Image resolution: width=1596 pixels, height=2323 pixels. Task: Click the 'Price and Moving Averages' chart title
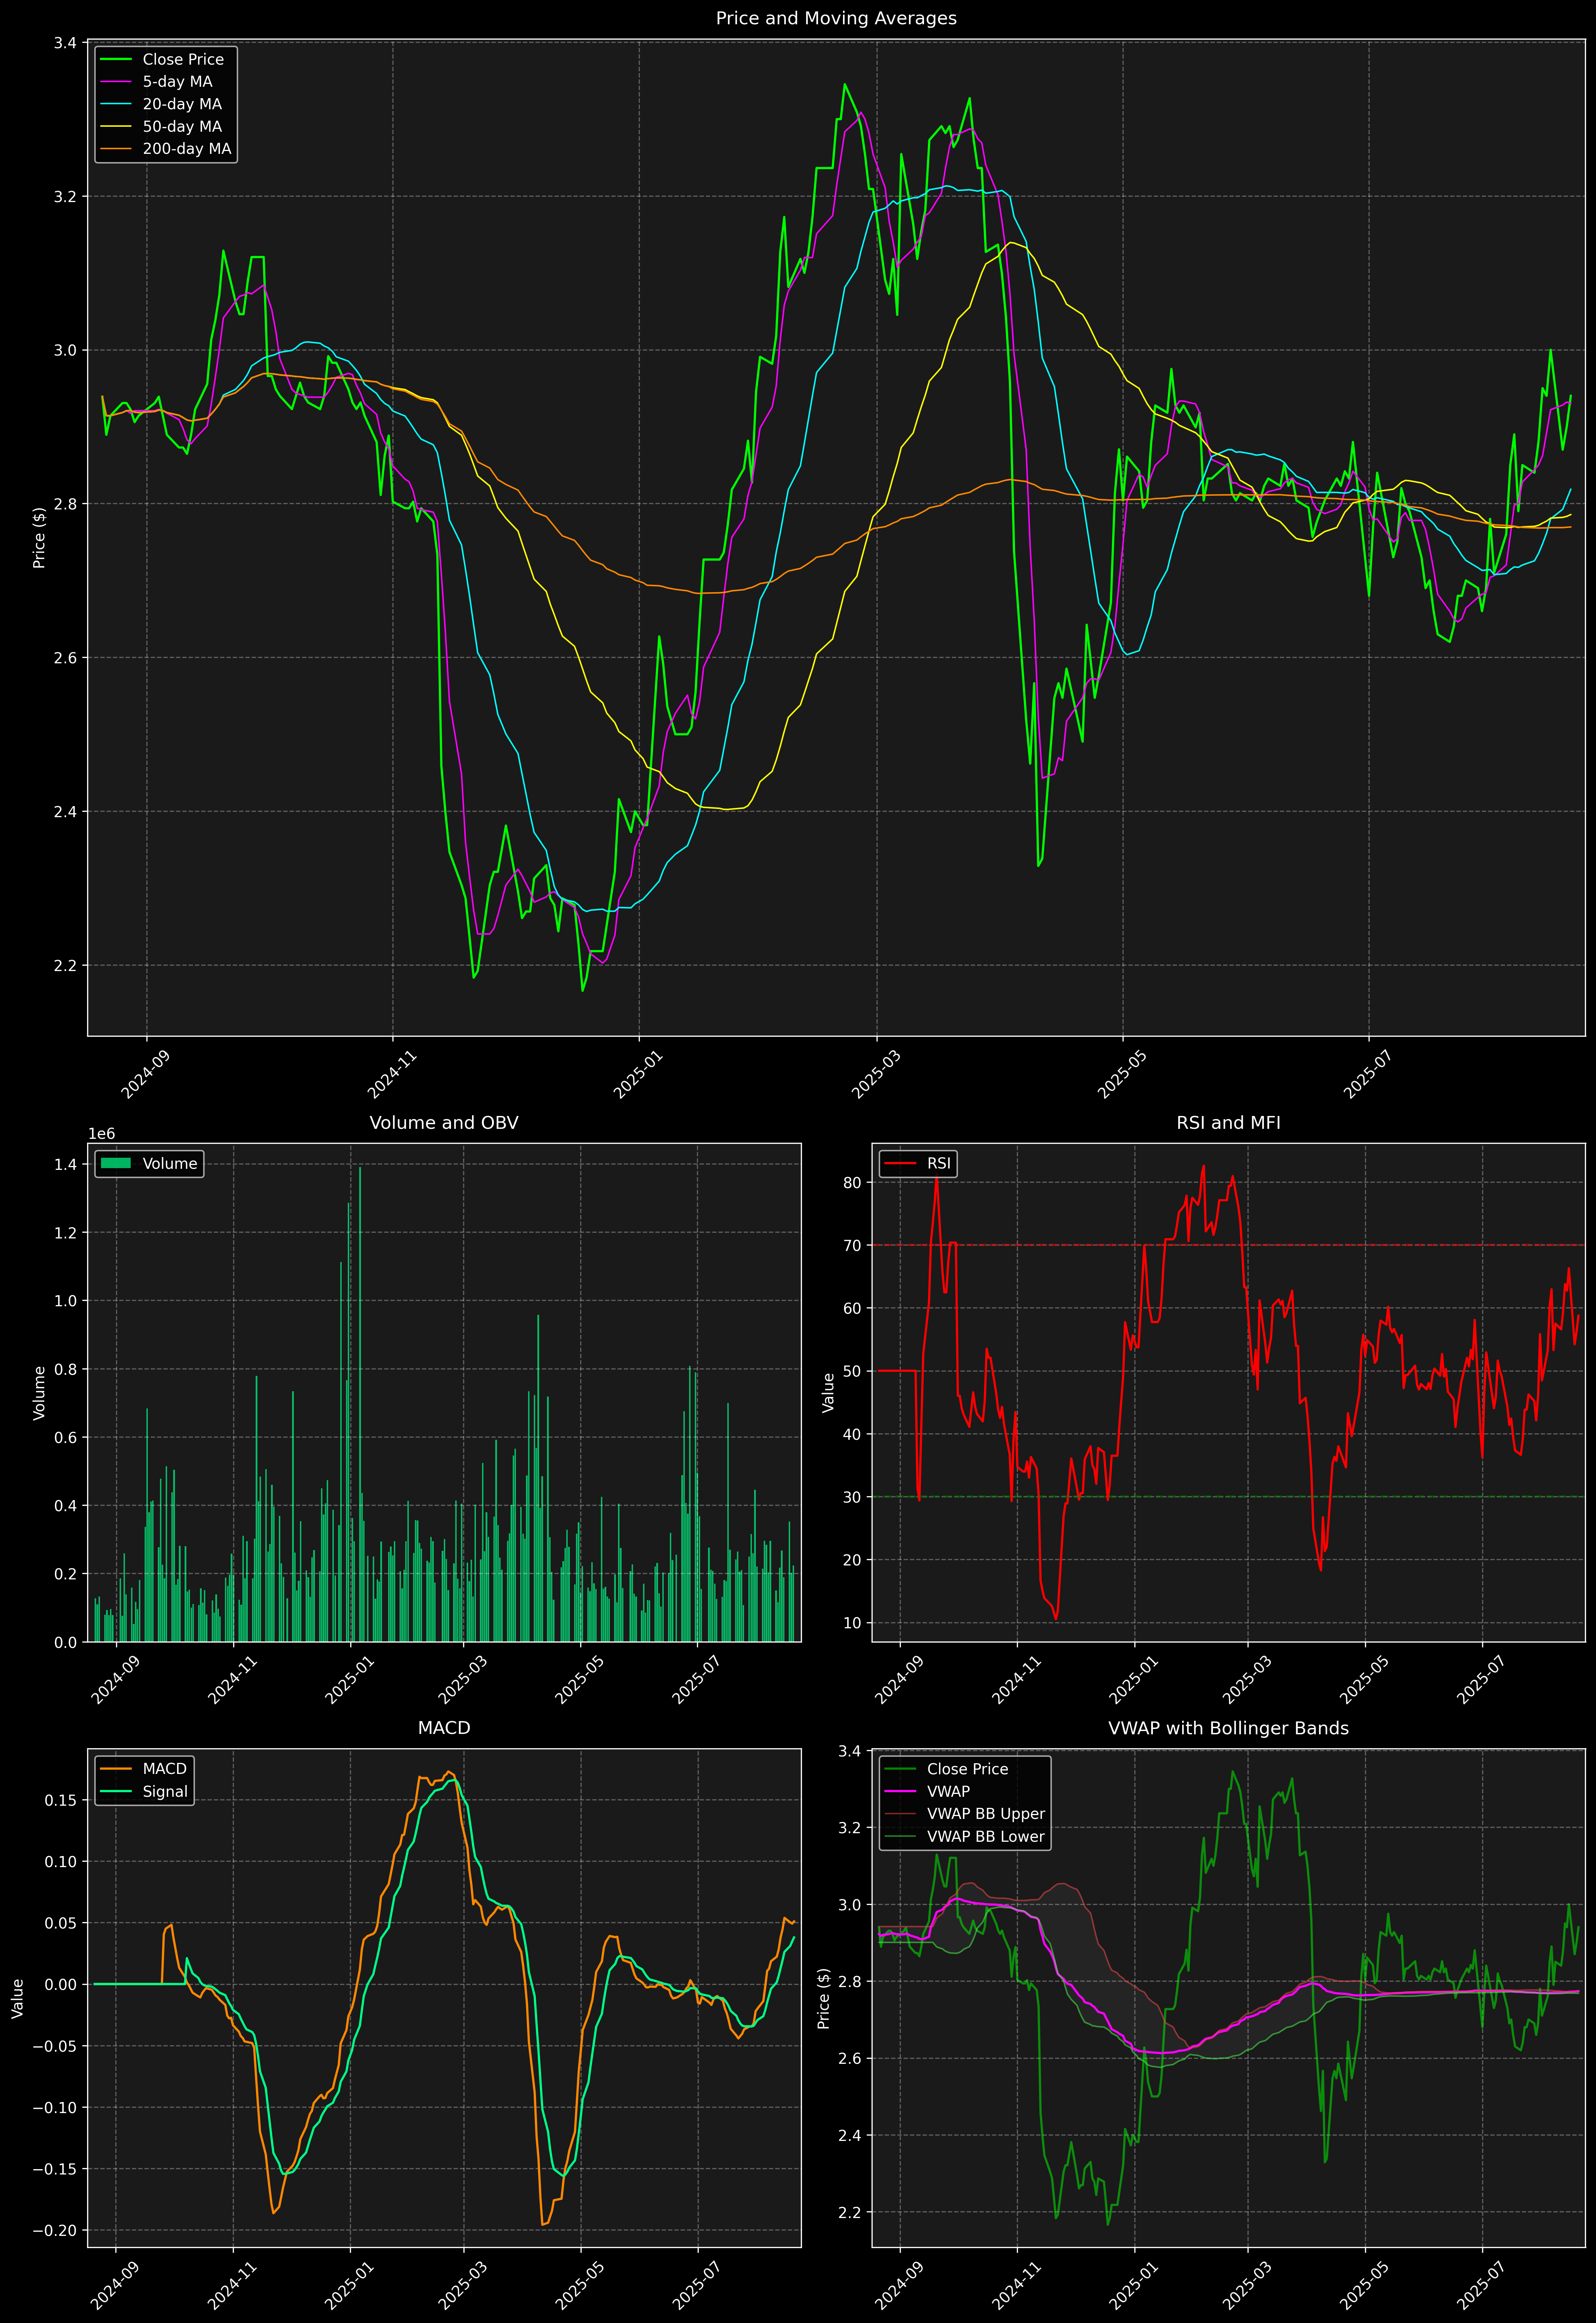(836, 18)
